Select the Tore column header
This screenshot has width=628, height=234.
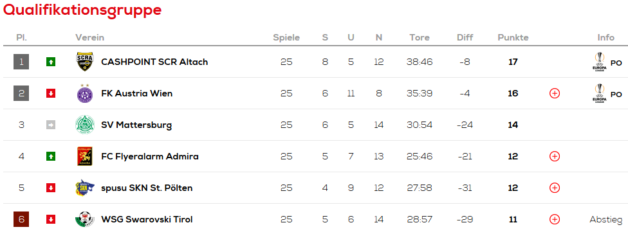(420, 37)
